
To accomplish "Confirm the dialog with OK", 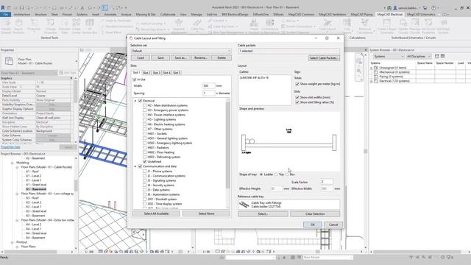I will 312,225.
